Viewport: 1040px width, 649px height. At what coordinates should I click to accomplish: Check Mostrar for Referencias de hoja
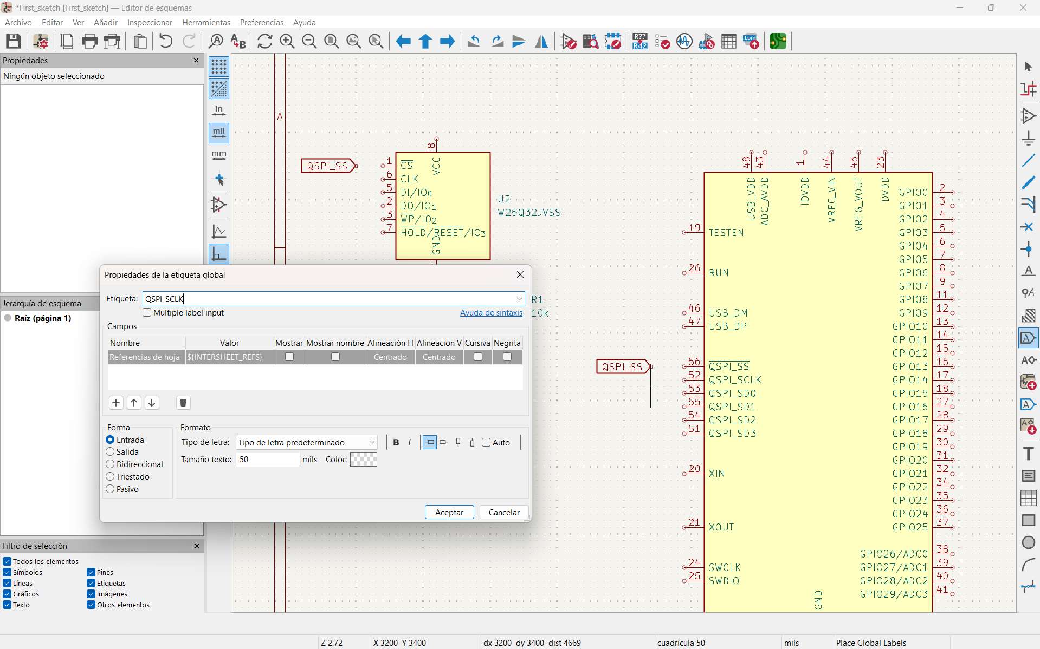click(x=289, y=357)
